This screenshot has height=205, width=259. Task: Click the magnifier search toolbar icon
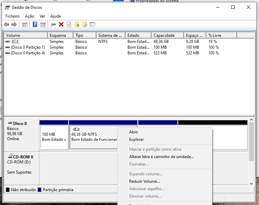pos(85,24)
